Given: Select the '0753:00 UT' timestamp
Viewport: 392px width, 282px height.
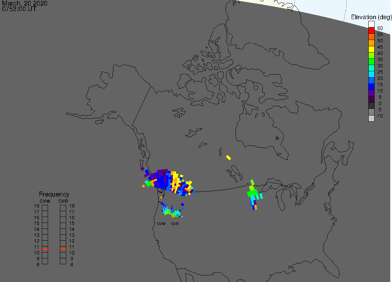Looking at the screenshot, I should [x=19, y=9].
